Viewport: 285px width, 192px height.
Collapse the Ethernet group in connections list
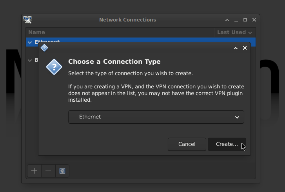(x=30, y=42)
